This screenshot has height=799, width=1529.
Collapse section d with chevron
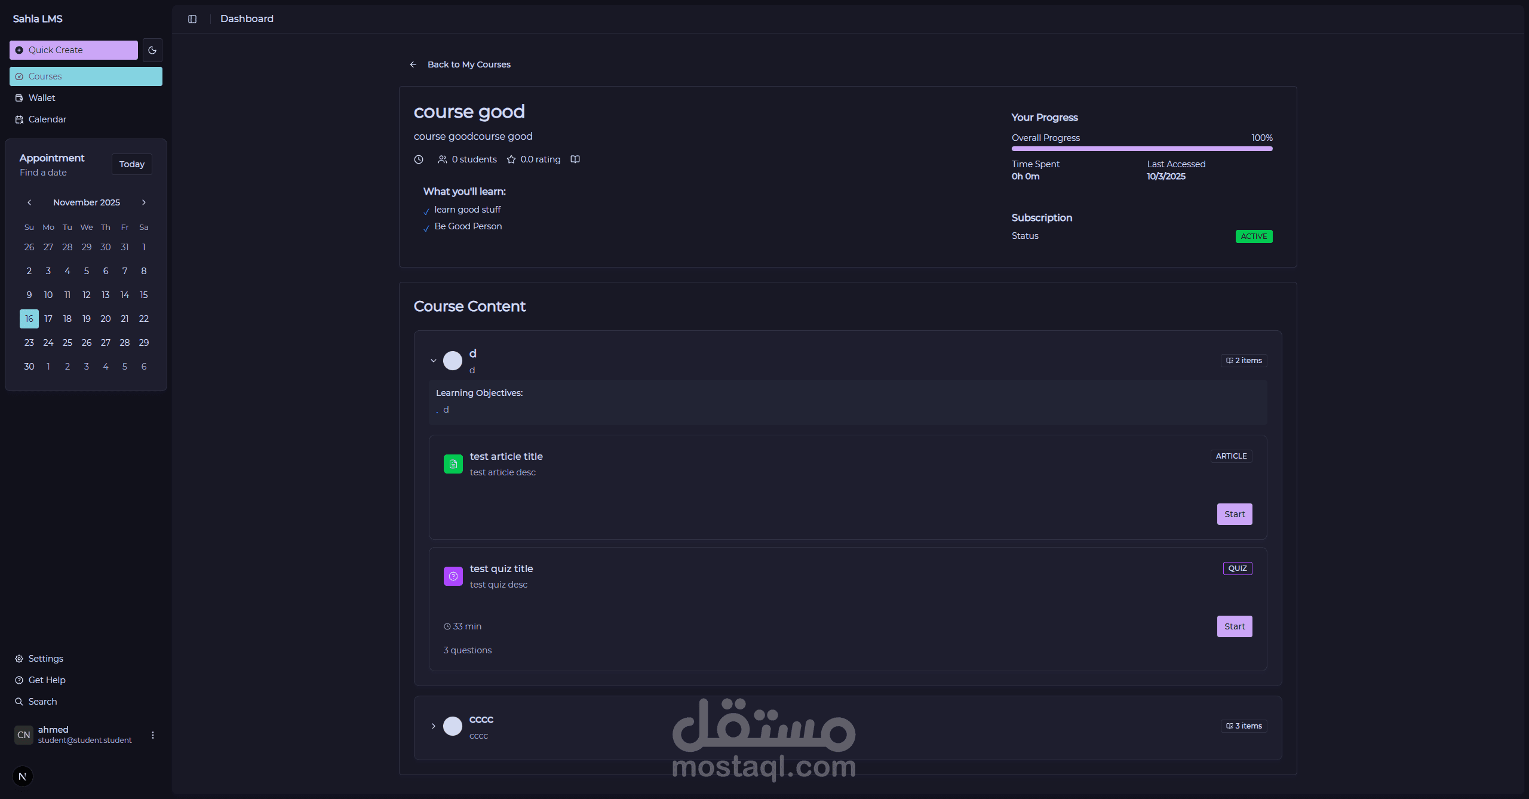[434, 361]
